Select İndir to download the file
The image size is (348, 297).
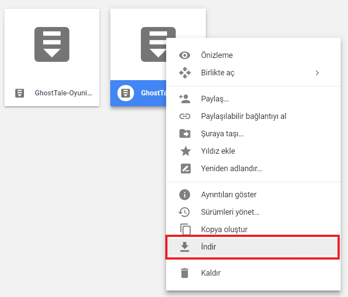coord(252,246)
